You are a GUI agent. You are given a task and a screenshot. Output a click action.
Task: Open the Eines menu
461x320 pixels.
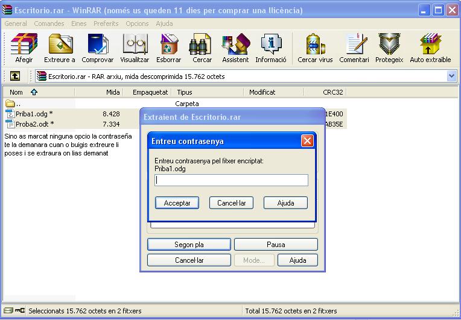coord(79,24)
